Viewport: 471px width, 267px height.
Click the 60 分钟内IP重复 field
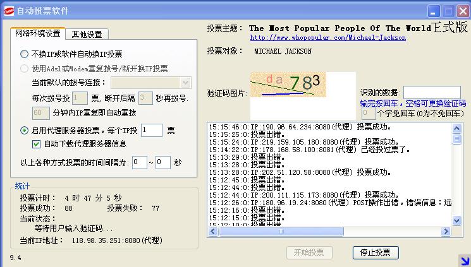coord(41,113)
